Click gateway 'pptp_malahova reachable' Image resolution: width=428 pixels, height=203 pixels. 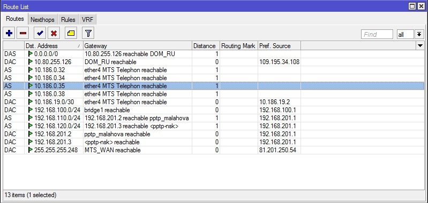pyautogui.click(x=117, y=134)
